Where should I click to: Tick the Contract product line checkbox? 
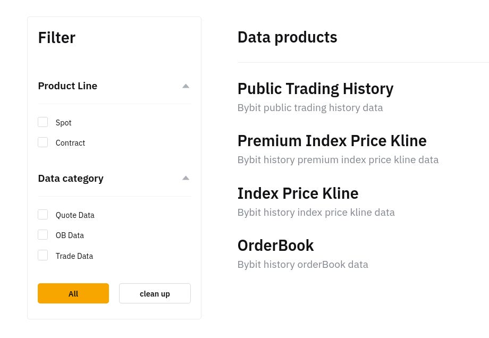[x=43, y=142]
